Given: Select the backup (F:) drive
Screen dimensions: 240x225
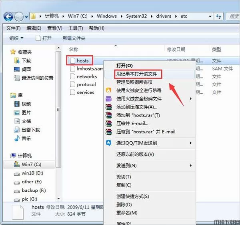Looking at the screenshot, I should click(x=30, y=191).
